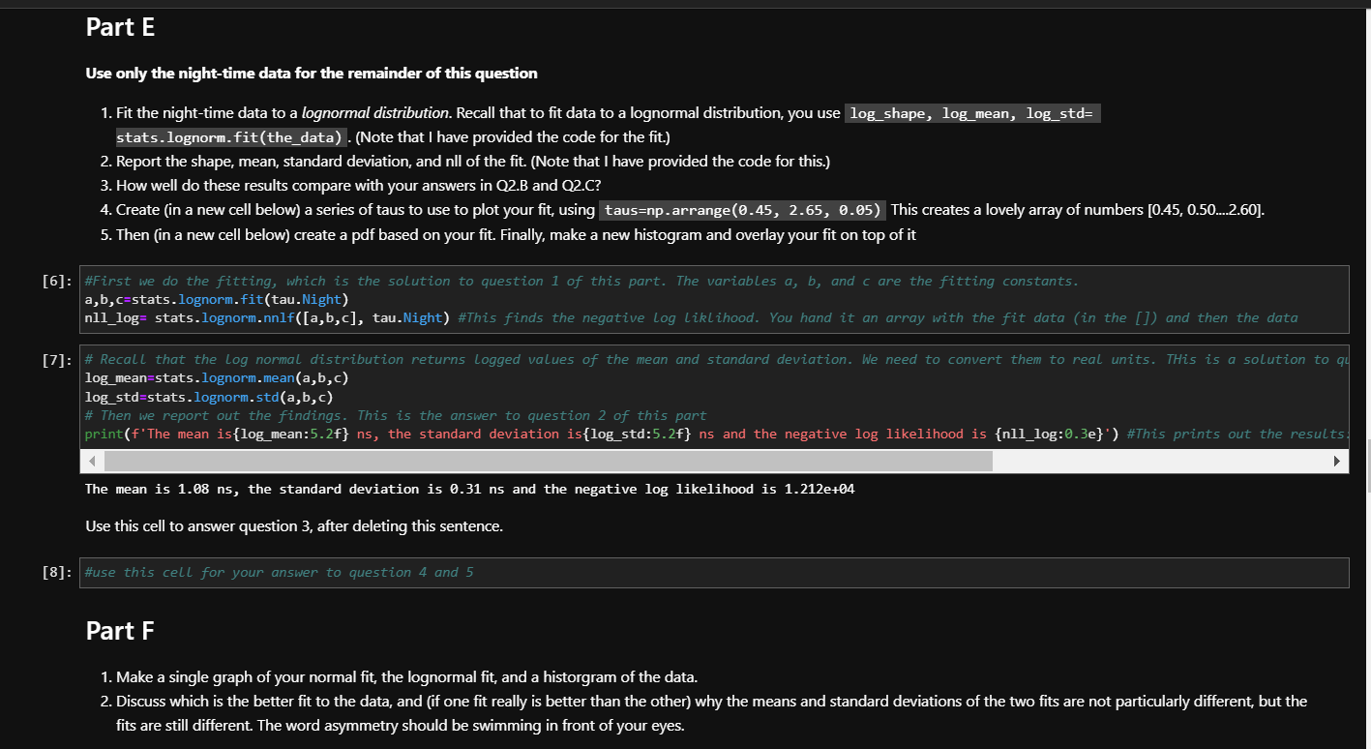Click the print statement line in cell 7

click(x=717, y=434)
